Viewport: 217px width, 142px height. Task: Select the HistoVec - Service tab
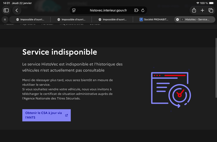coord(197,19)
